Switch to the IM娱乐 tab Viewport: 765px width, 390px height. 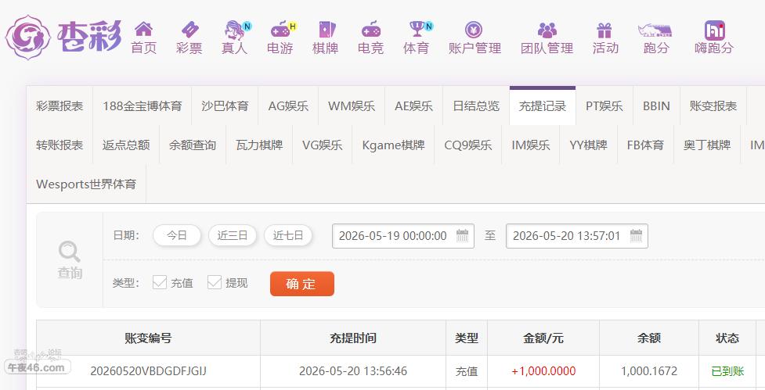pos(530,145)
